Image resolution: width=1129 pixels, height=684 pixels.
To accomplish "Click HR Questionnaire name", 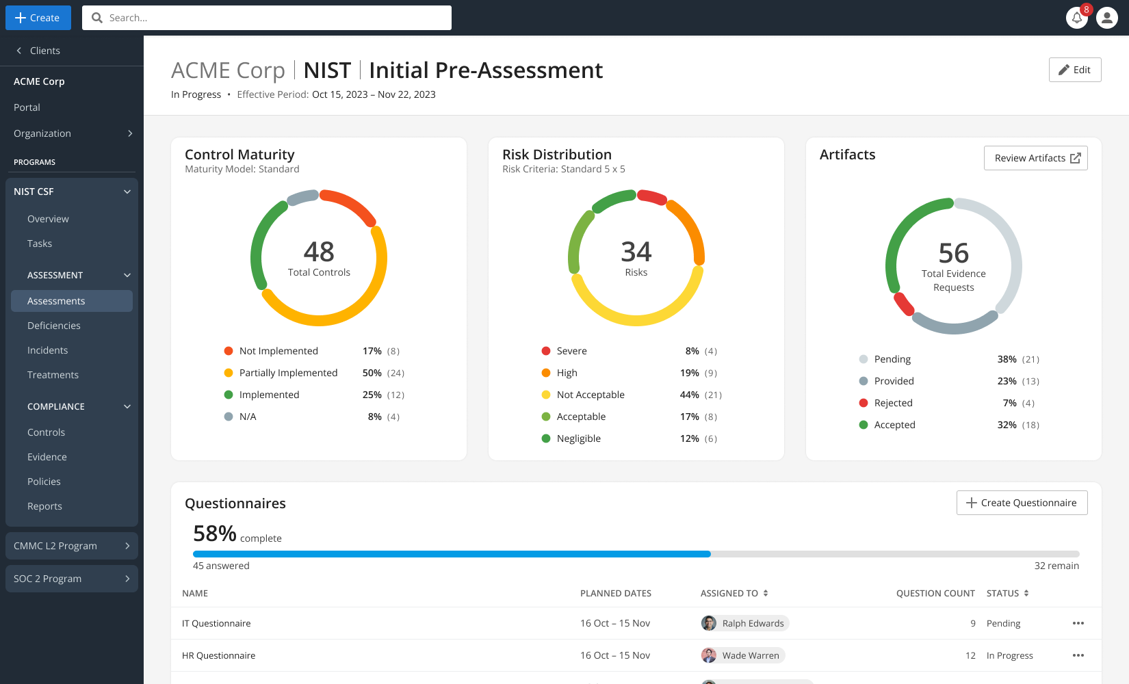I will (x=218, y=655).
